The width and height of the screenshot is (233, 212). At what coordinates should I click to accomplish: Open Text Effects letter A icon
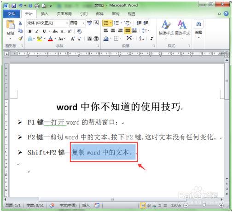click(30, 39)
